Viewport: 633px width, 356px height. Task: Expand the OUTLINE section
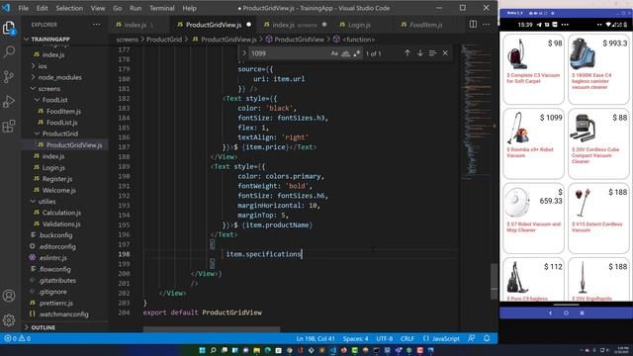coord(43,327)
